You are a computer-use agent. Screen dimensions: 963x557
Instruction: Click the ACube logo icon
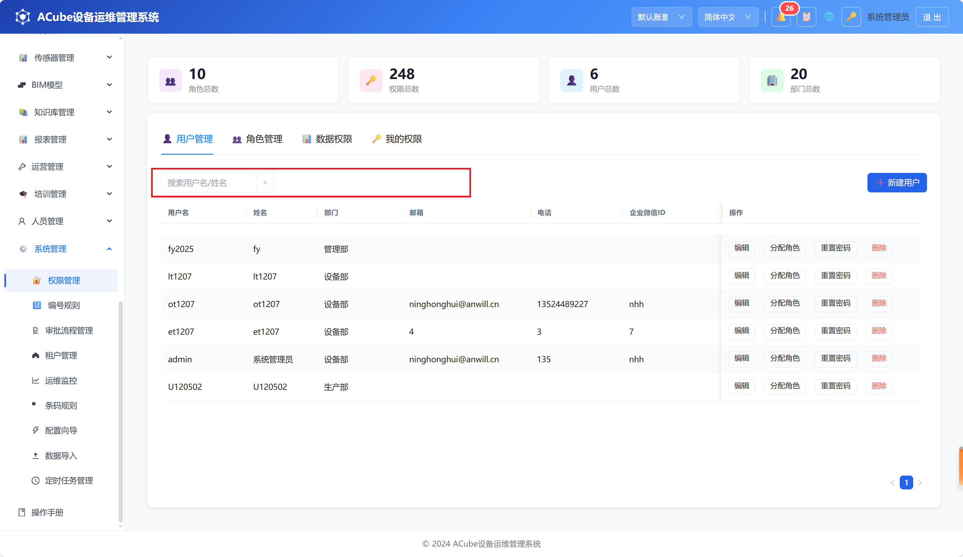[x=23, y=17]
